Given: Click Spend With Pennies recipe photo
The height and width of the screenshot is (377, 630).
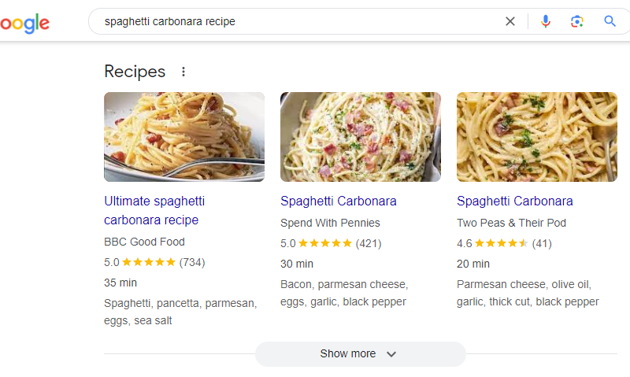Looking at the screenshot, I should pos(361,137).
